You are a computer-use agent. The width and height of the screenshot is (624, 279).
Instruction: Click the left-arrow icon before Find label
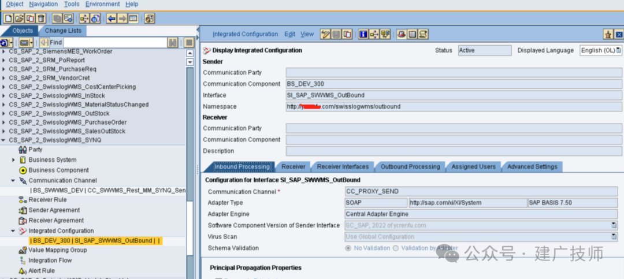click(x=44, y=43)
